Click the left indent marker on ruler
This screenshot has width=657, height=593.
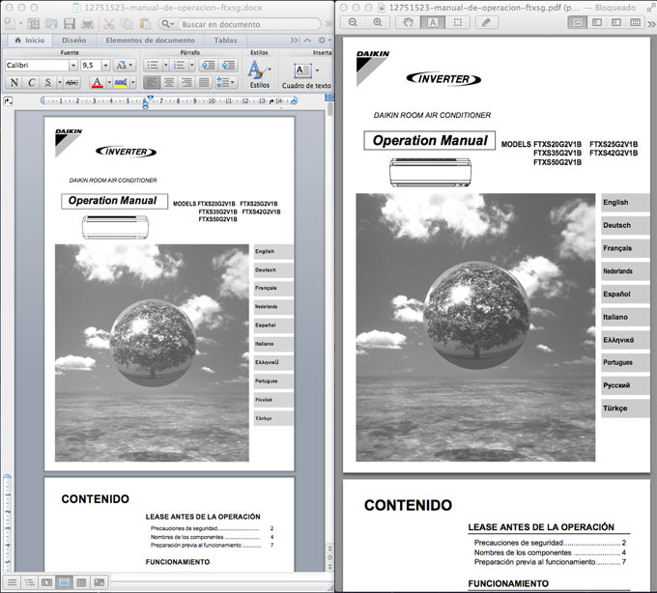click(145, 104)
